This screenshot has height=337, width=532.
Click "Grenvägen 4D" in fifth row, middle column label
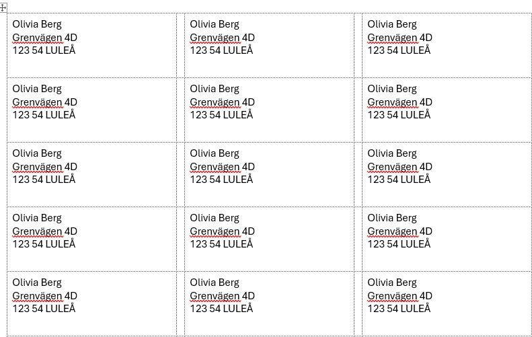(x=222, y=296)
